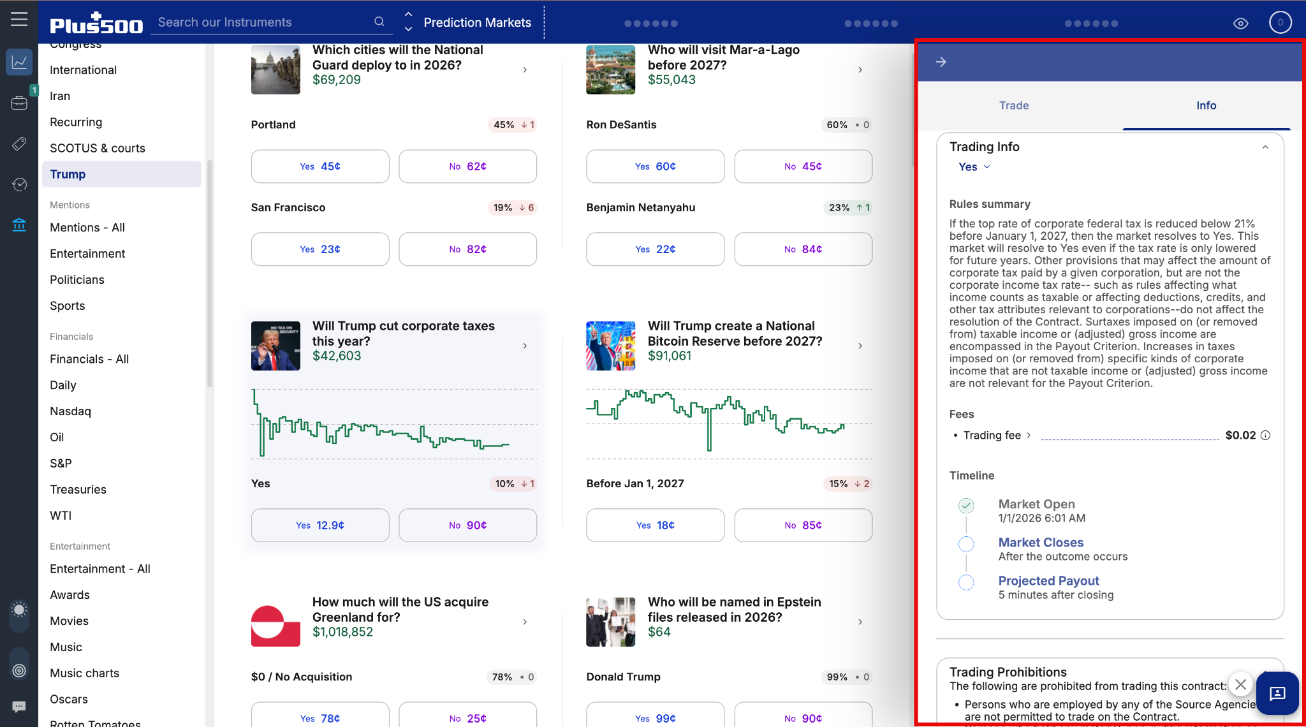This screenshot has height=727, width=1306.
Task: Open the trends chart icon in sidebar
Action: click(19, 62)
